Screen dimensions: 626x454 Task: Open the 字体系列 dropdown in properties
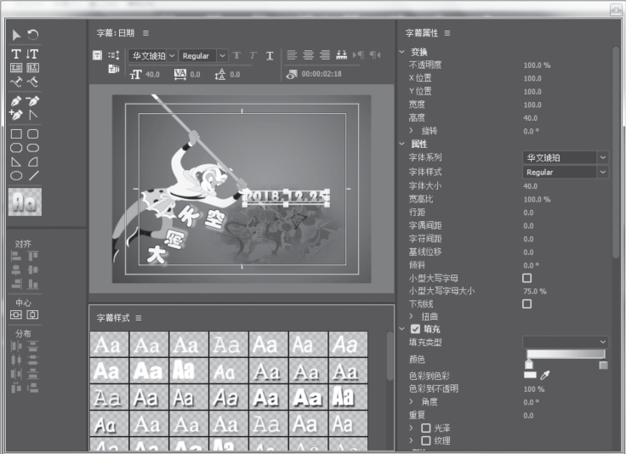[x=566, y=157]
